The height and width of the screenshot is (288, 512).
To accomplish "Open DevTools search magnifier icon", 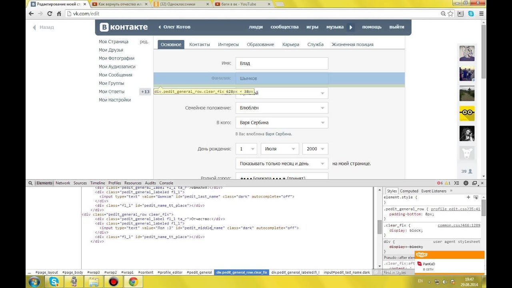I will coord(30,183).
